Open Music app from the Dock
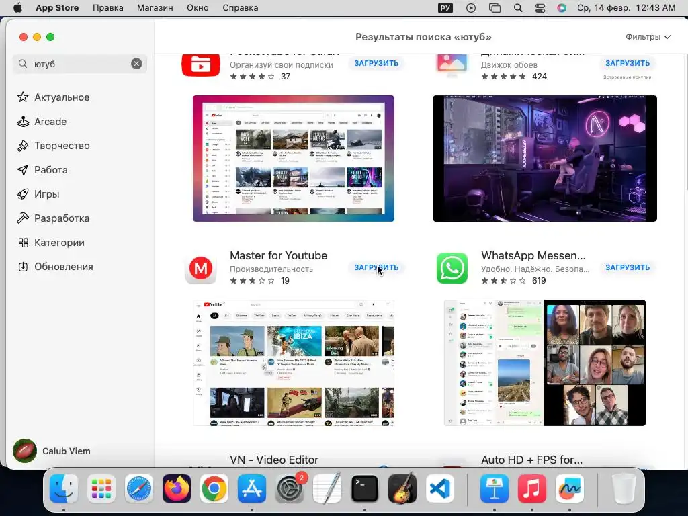This screenshot has height=516, width=688. 532,488
